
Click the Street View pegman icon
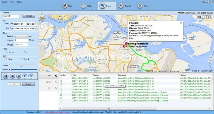[x=42, y=18]
